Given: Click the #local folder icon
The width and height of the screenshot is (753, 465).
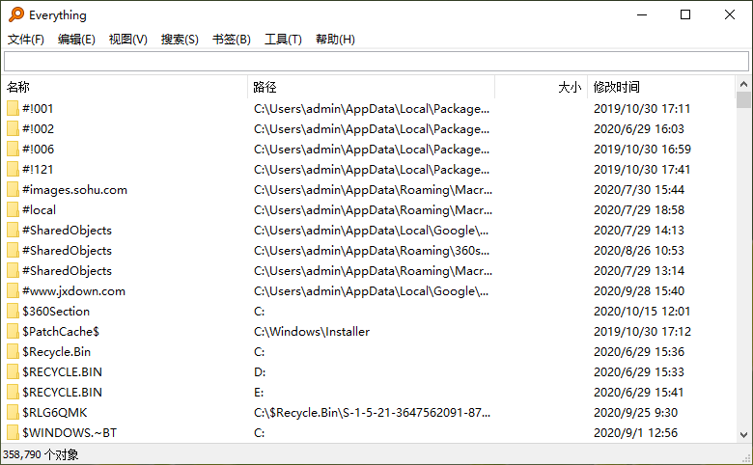Looking at the screenshot, I should 13,210.
